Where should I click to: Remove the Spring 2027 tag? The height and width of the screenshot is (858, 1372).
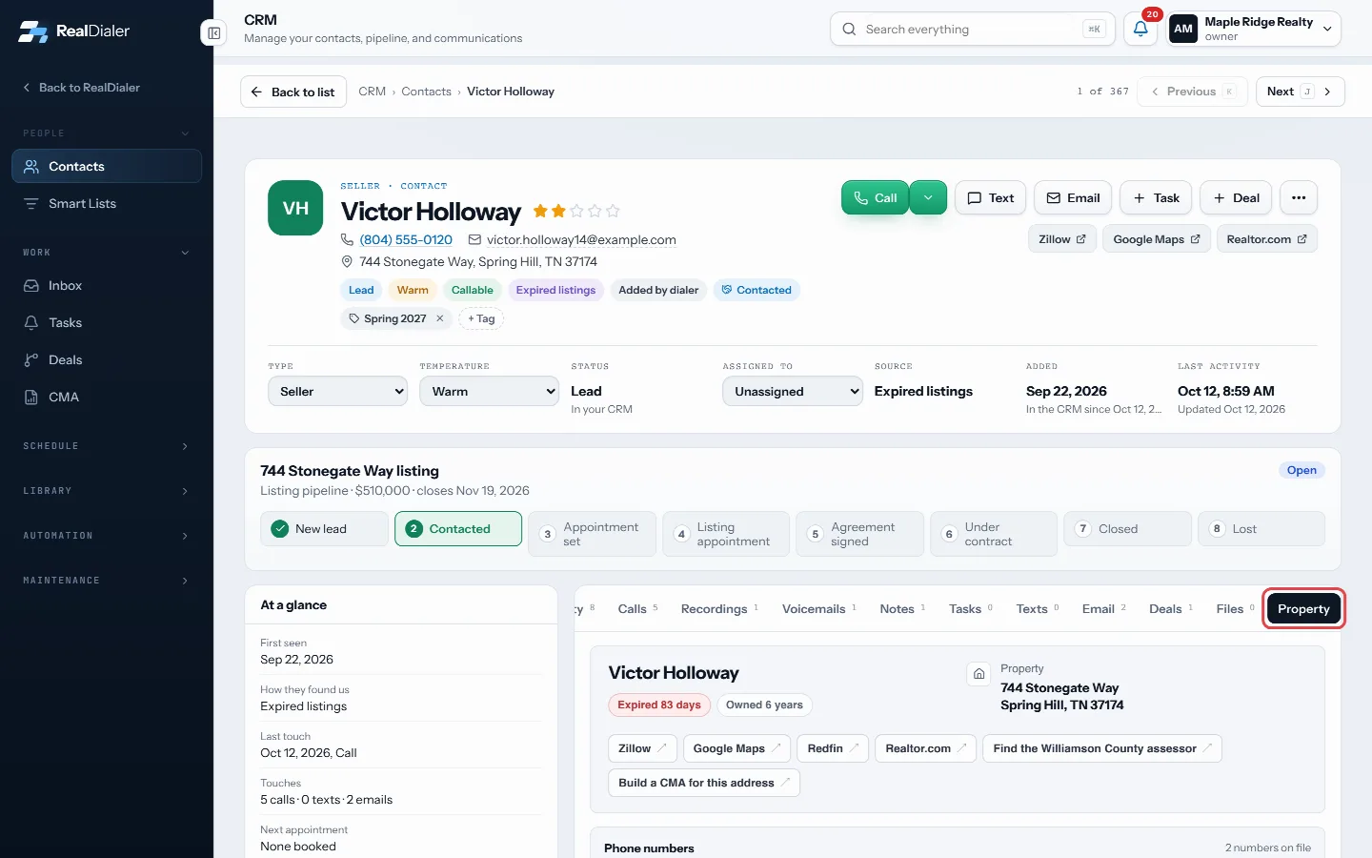click(x=440, y=318)
